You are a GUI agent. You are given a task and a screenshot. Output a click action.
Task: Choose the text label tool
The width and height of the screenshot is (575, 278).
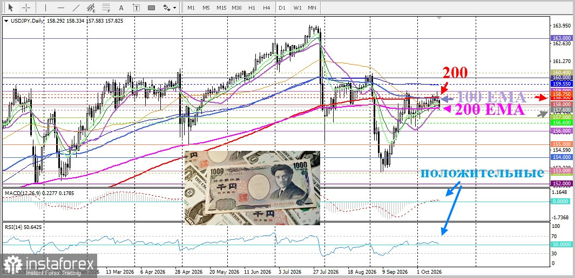136,8
